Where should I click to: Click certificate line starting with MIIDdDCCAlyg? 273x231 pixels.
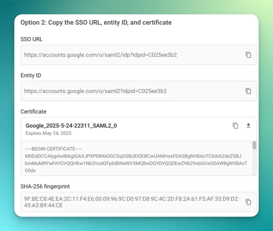(x=133, y=156)
